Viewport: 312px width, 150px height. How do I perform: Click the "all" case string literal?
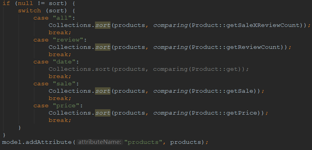62,18
